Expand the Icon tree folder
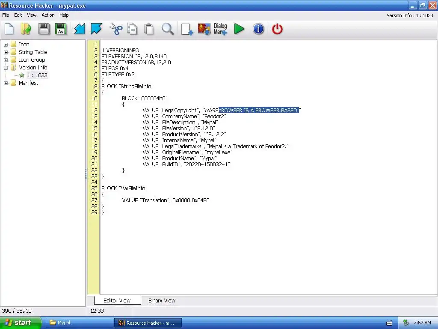Image resolution: width=438 pixels, height=329 pixels. (x=6, y=45)
